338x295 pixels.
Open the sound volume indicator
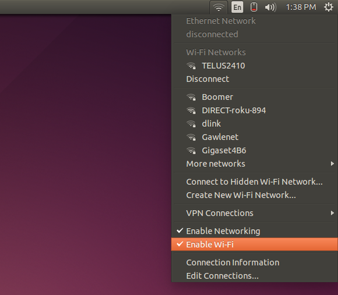point(270,8)
